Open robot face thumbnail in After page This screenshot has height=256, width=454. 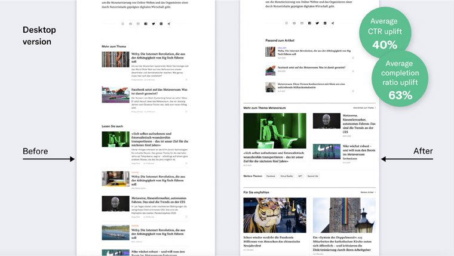tap(327, 121)
